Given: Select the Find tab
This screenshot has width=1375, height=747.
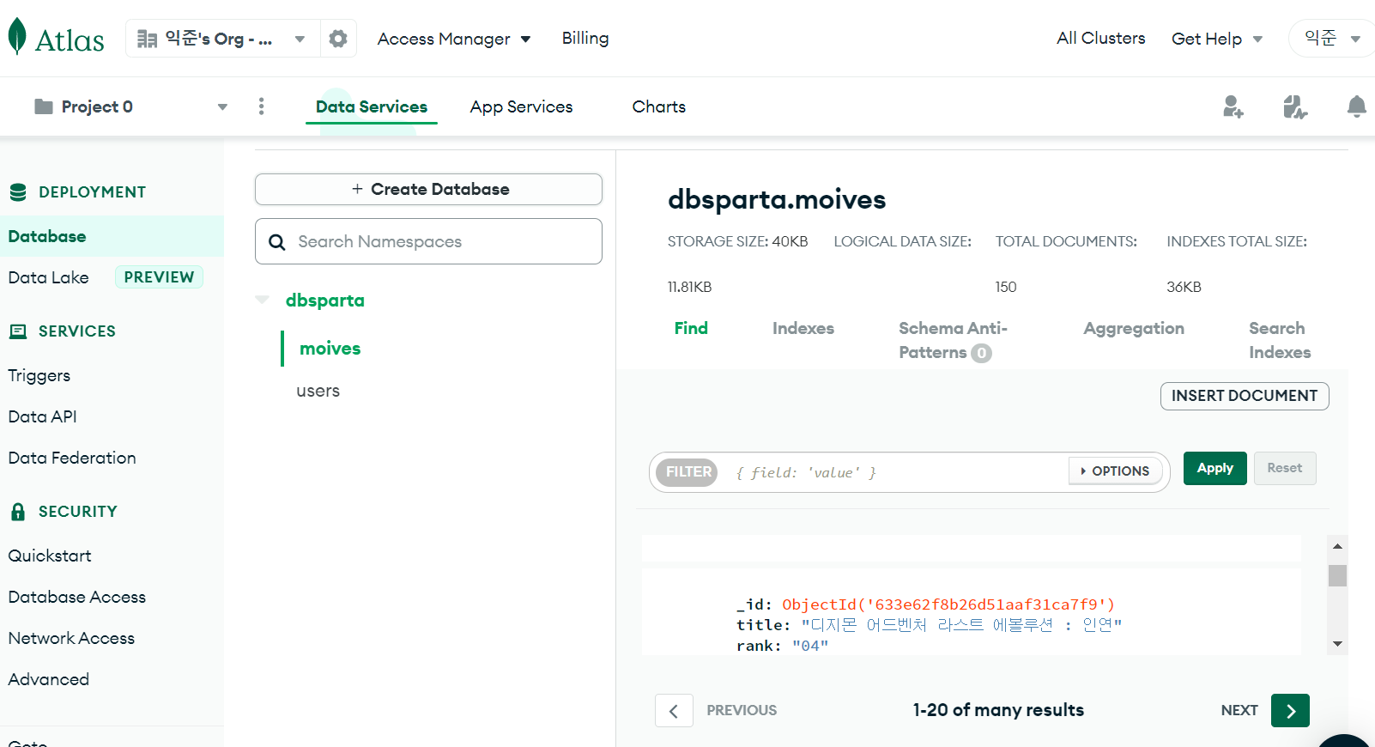Looking at the screenshot, I should [691, 328].
